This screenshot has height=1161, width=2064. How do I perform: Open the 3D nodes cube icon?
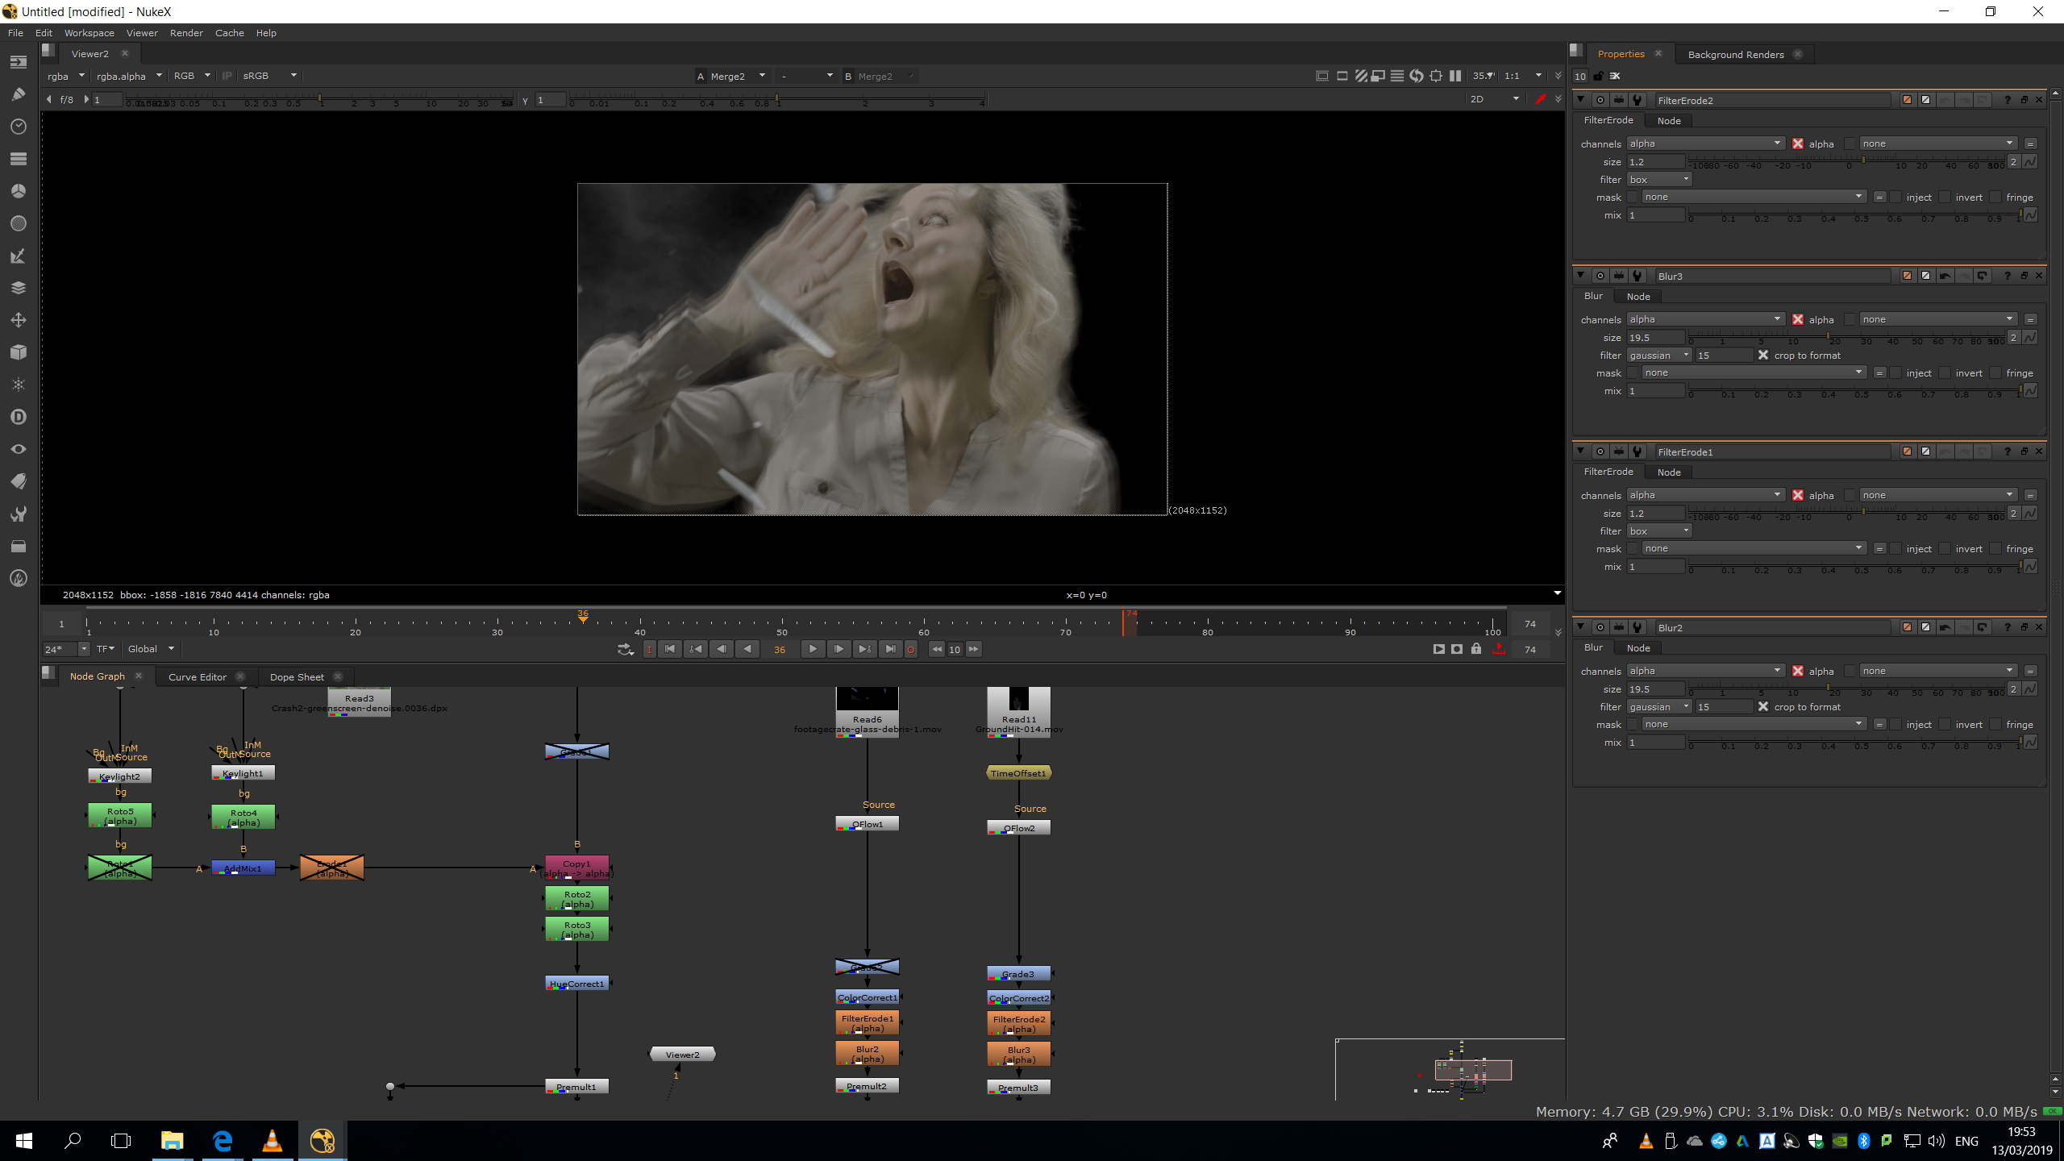pyautogui.click(x=19, y=352)
